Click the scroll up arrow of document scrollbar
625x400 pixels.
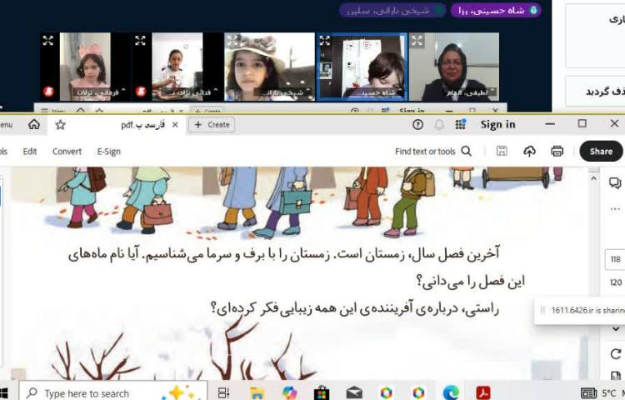click(x=593, y=178)
